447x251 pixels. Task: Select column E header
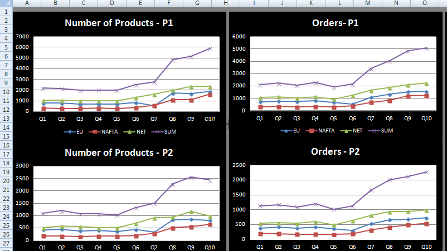click(139, 3)
